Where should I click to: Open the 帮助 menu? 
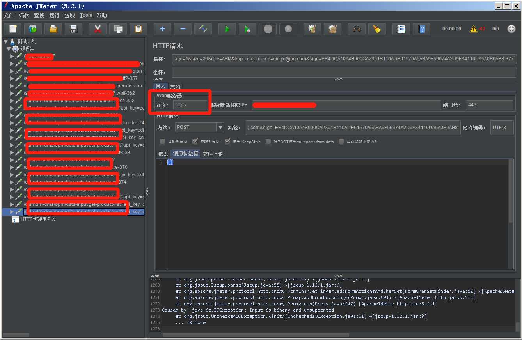[101, 15]
